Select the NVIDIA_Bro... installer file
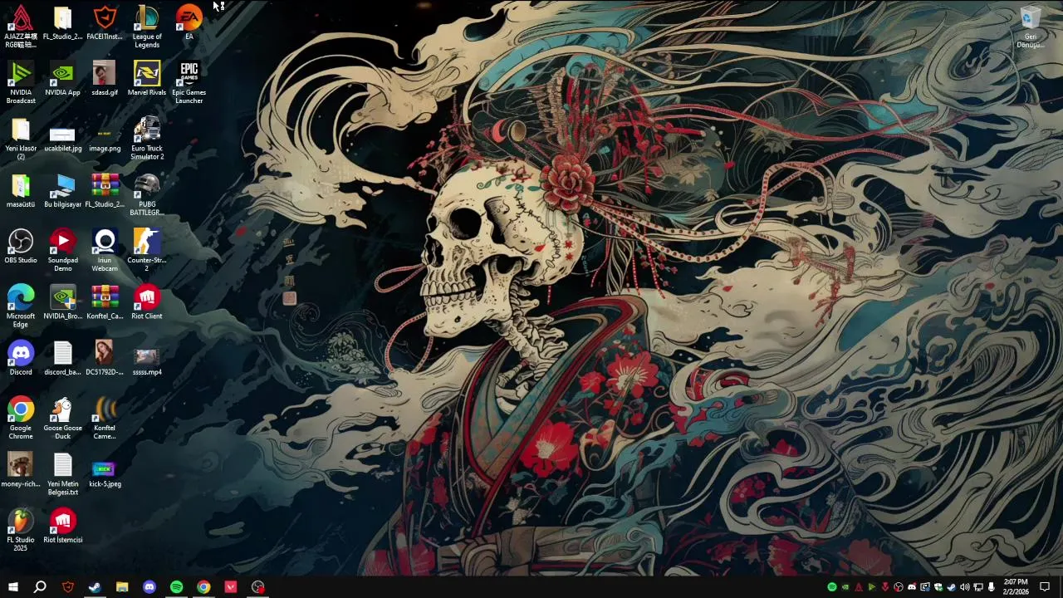The image size is (1063, 598). [62, 302]
